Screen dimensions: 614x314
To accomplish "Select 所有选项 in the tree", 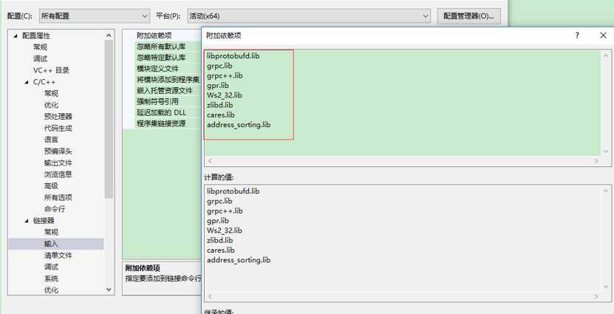I will [58, 198].
